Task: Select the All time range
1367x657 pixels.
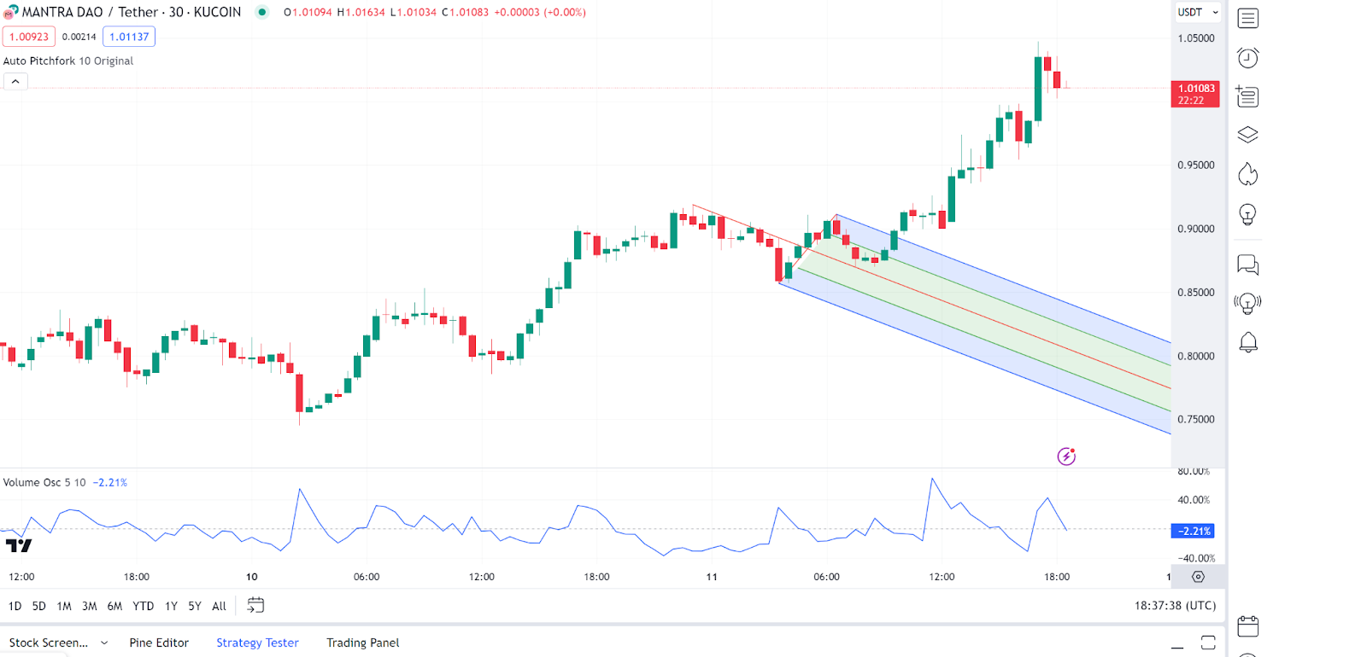Action: coord(219,606)
